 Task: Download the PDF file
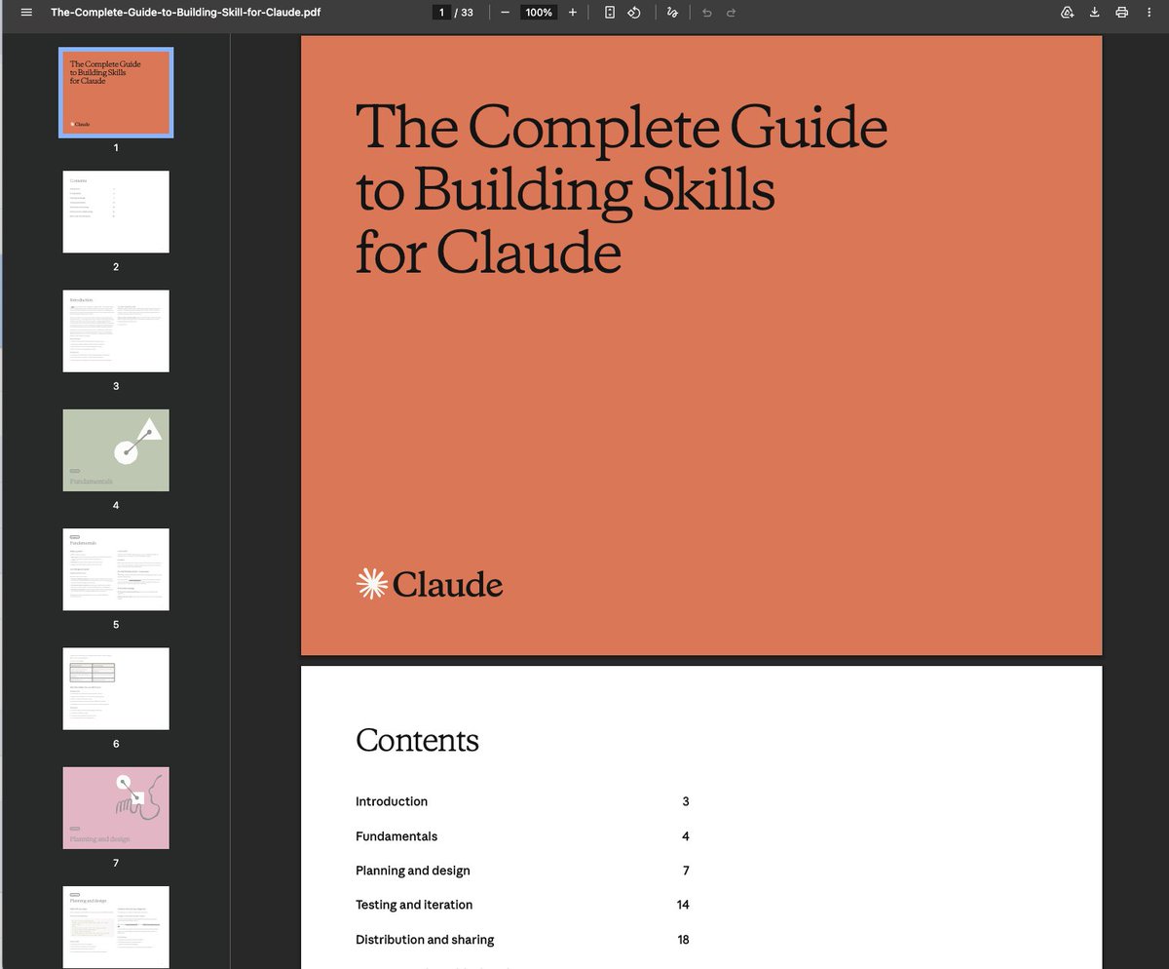(x=1094, y=13)
